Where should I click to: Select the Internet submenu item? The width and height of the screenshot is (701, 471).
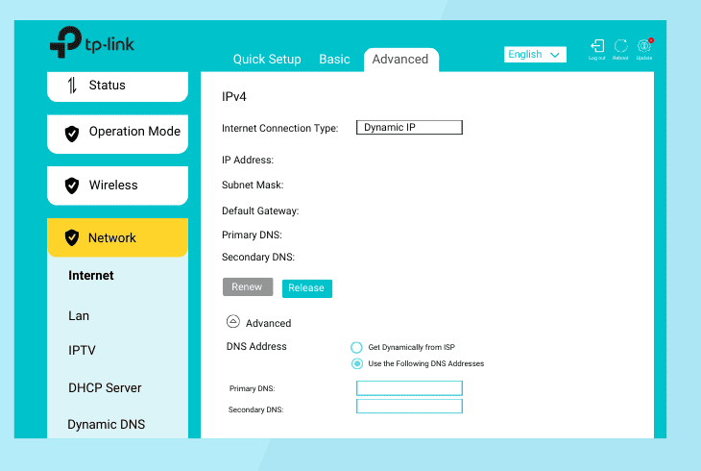[x=91, y=275]
